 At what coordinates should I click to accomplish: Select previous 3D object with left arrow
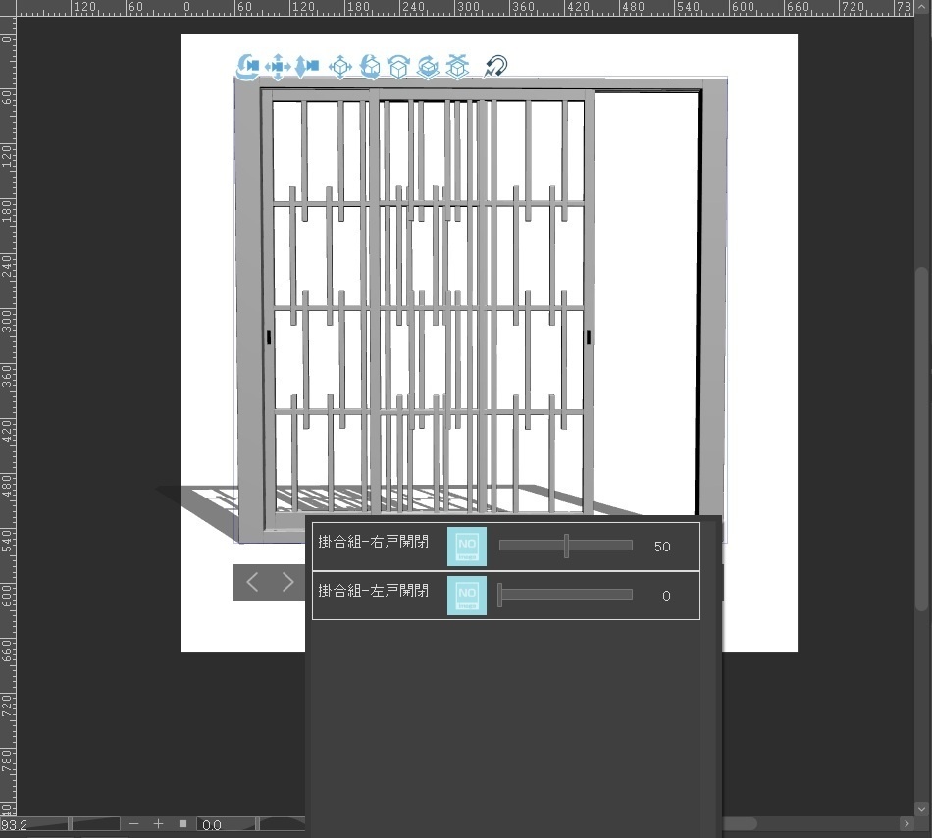point(252,582)
